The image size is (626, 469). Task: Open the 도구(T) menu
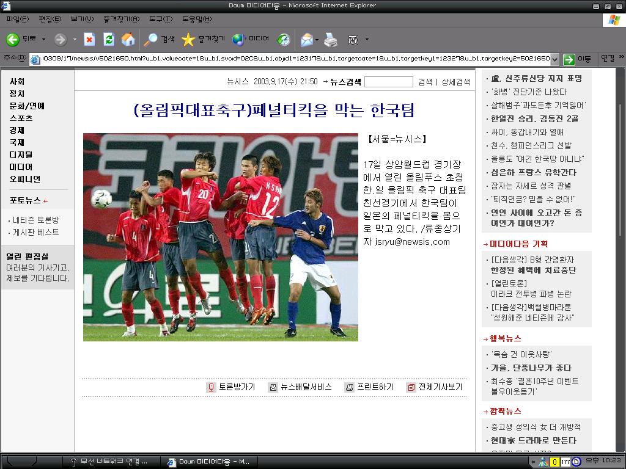161,19
